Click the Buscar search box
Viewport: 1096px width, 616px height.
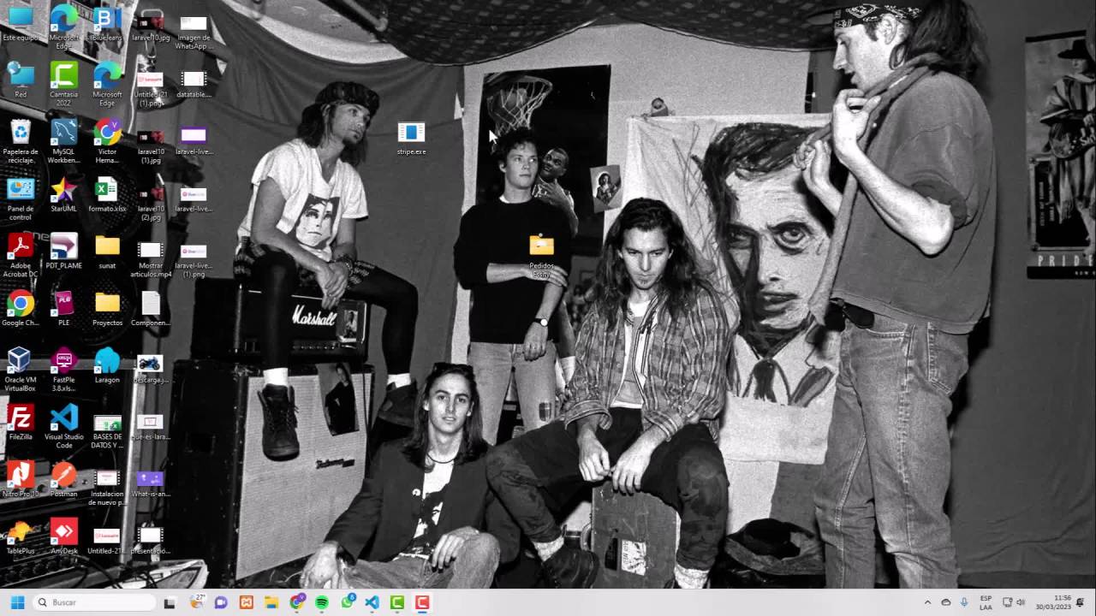tap(94, 602)
